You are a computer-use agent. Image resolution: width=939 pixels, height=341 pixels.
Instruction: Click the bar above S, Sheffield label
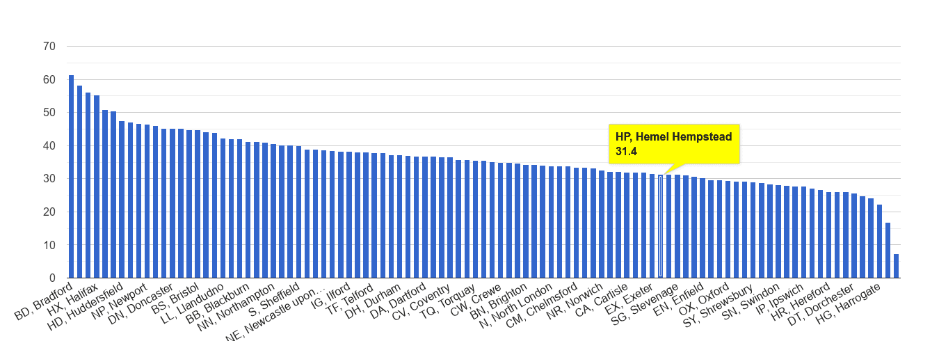[298, 212]
